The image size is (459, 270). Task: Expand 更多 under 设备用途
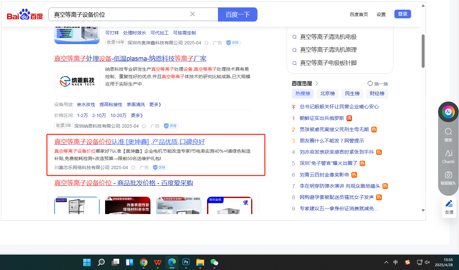coord(155,104)
